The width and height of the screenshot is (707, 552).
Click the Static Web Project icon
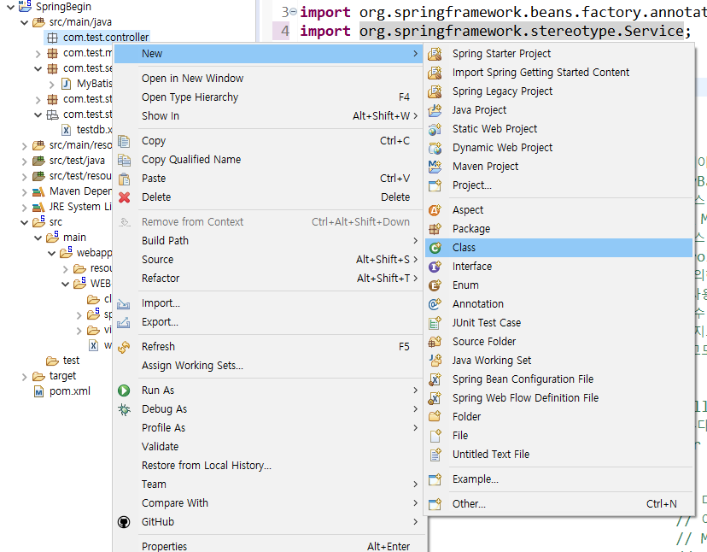coord(435,129)
